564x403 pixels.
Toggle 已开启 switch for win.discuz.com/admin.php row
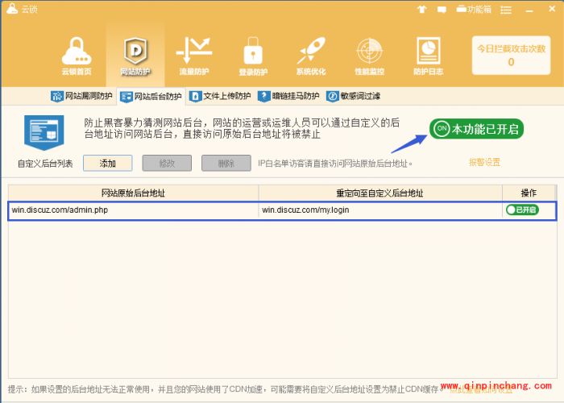click(522, 210)
